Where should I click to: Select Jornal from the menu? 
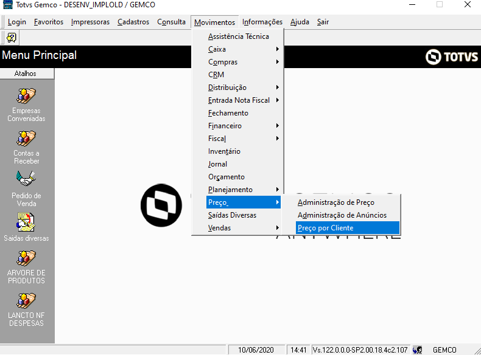[244, 164]
